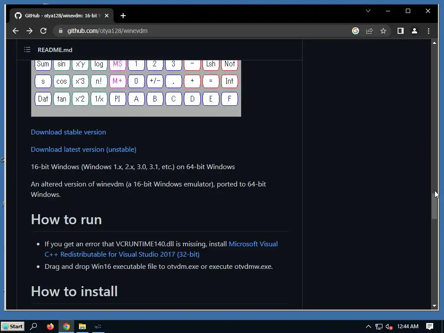This screenshot has width=444, height=333.
Task: Click the page scrollbar thumb
Action: 434,205
